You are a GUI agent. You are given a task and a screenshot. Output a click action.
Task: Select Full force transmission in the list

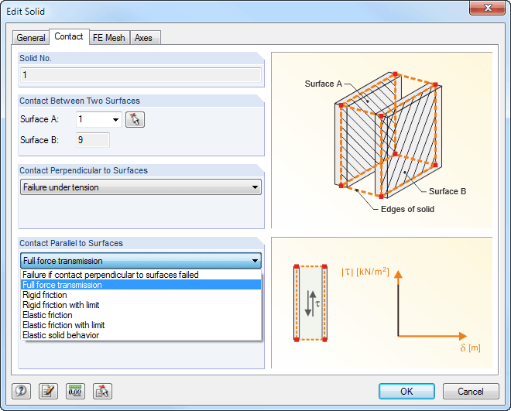coord(141,285)
